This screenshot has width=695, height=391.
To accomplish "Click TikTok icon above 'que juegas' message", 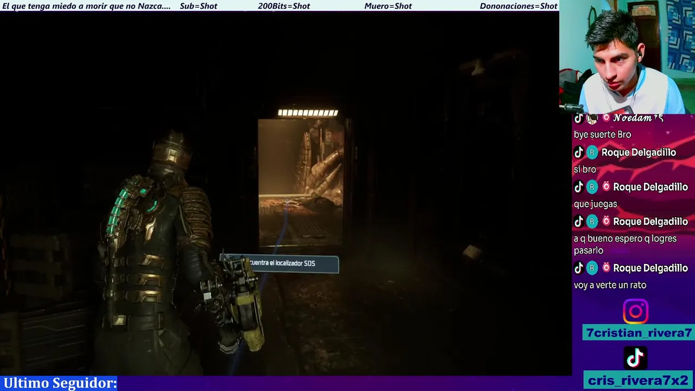I will tap(579, 187).
